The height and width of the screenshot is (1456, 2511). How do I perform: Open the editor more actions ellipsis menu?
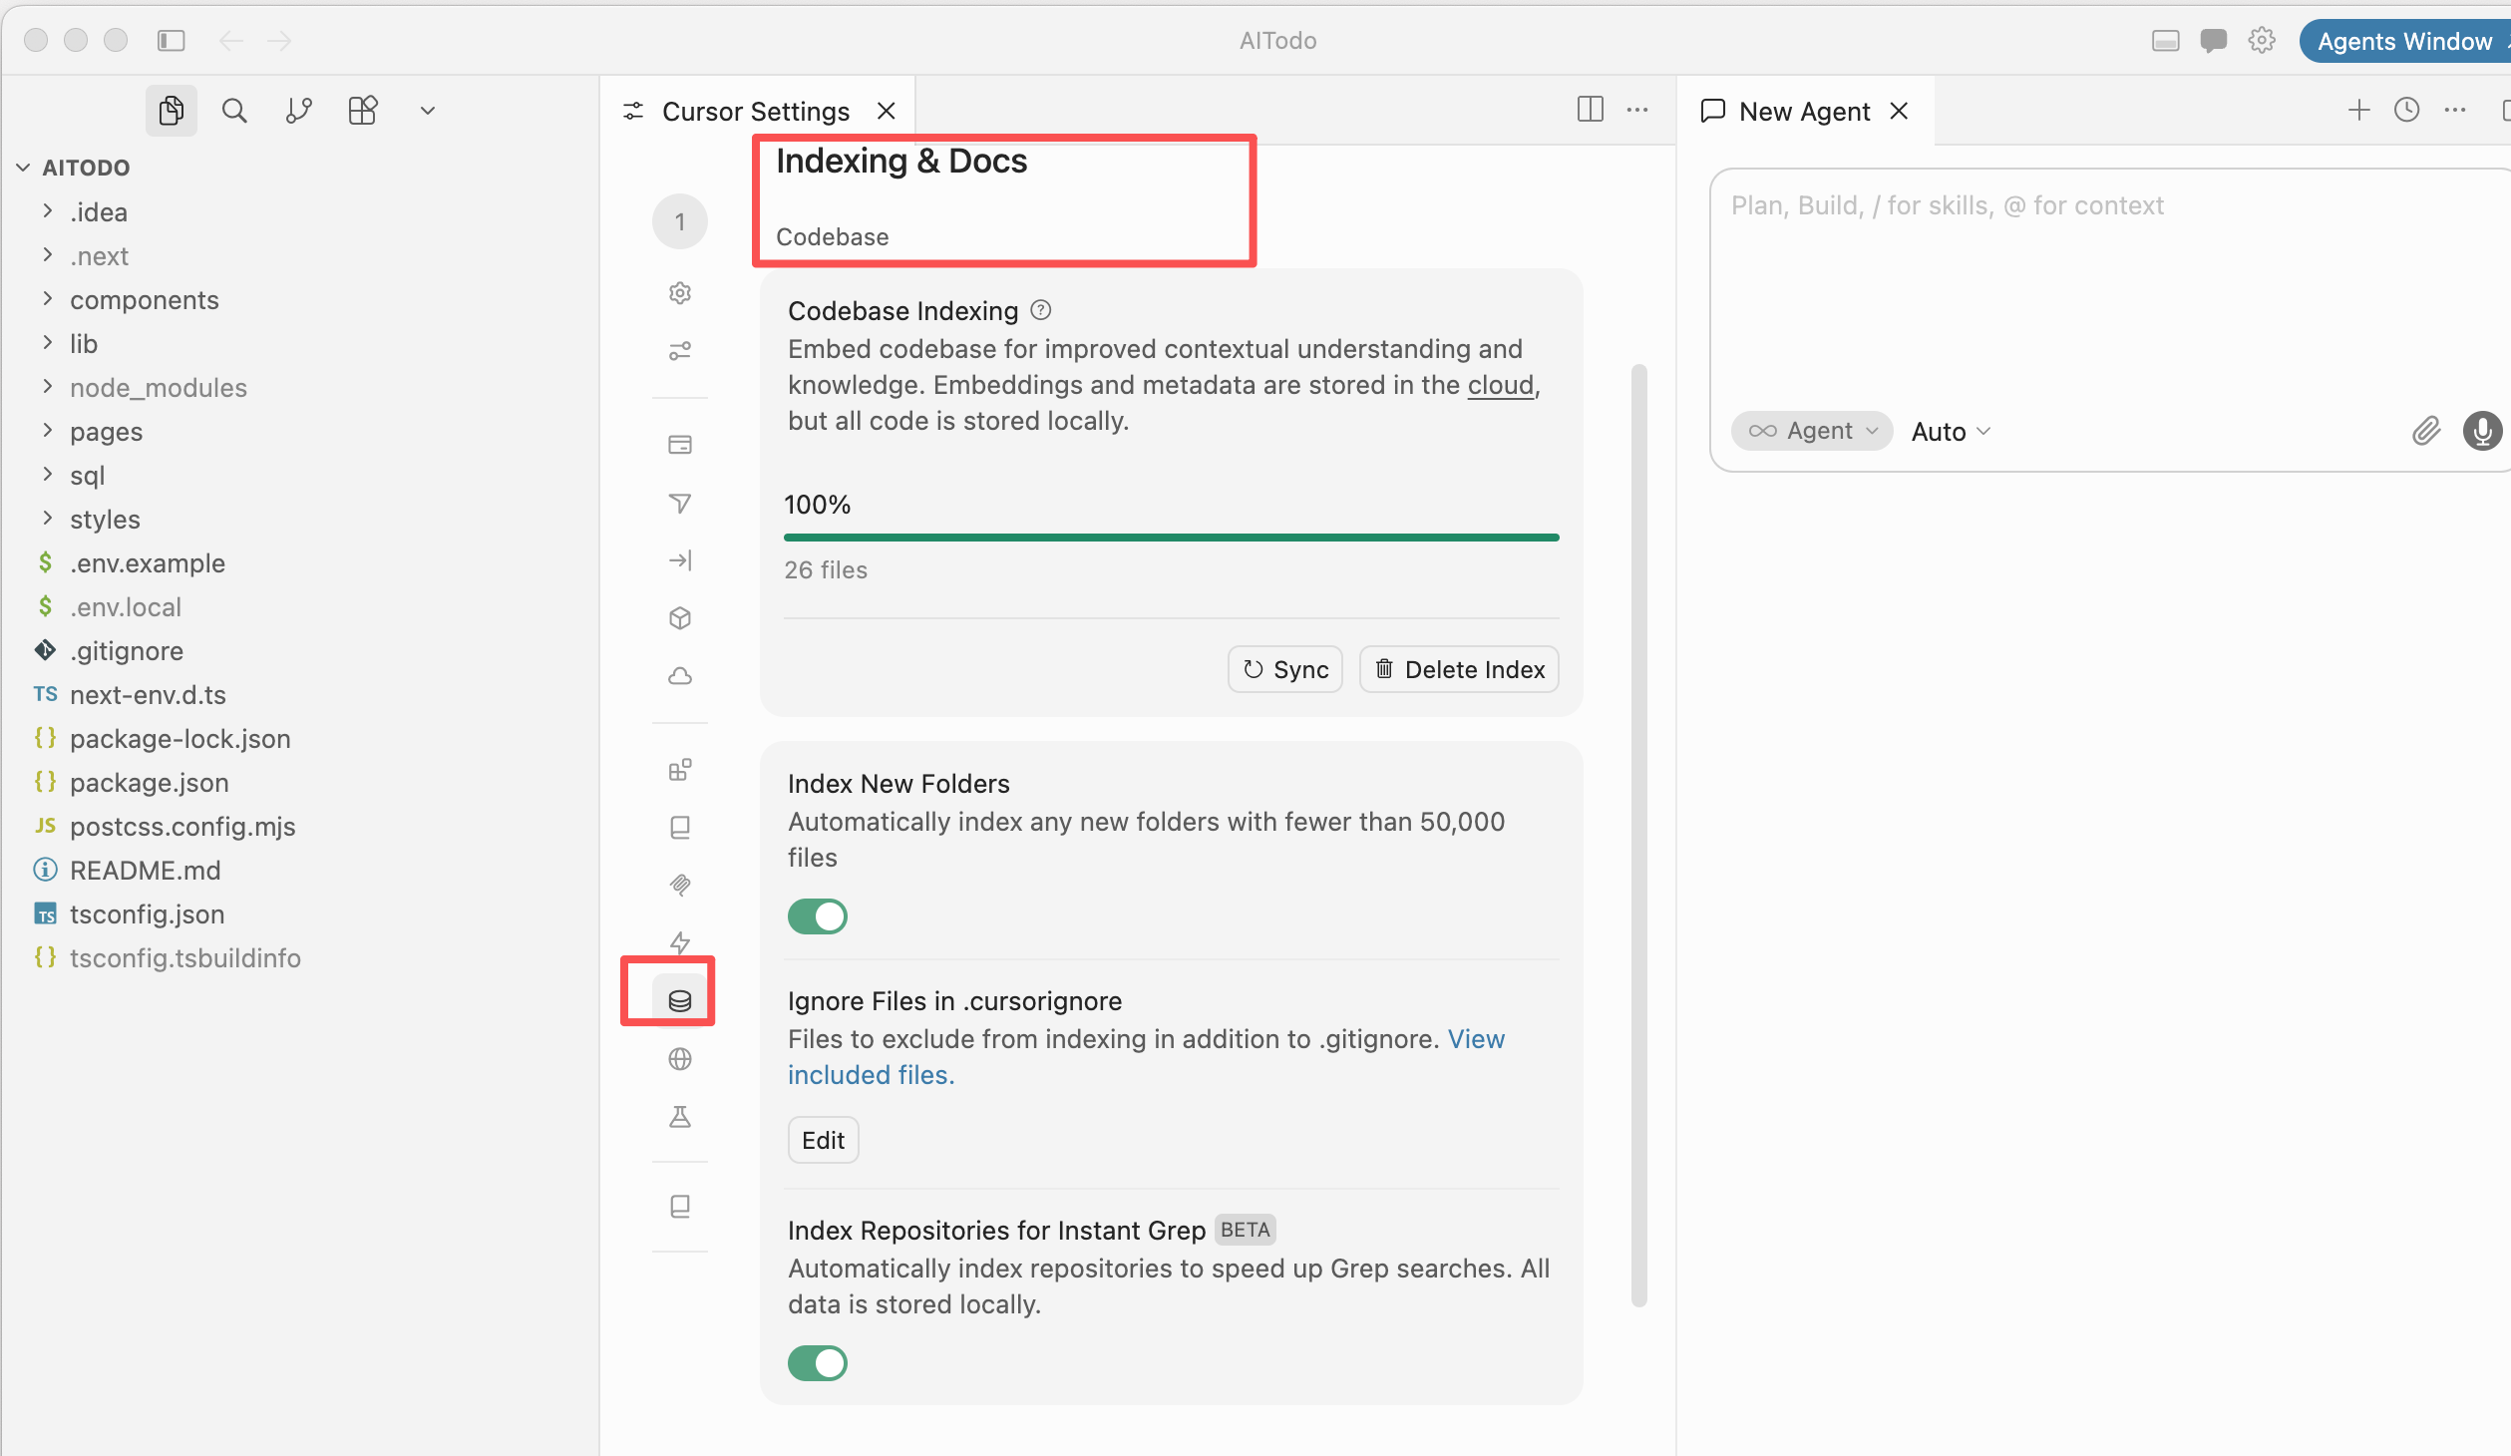tap(1637, 110)
